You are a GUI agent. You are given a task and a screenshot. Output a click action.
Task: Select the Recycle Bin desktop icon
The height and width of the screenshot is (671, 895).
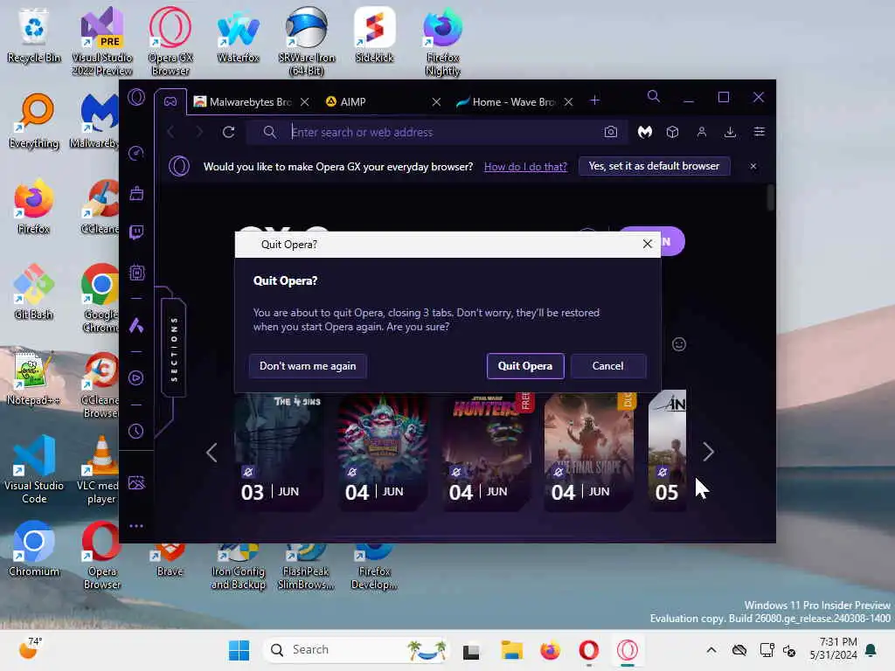(34, 35)
